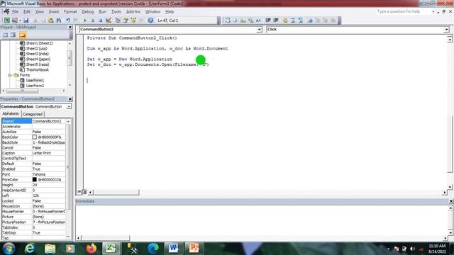Close the Immediate window panel
This screenshot has width=454, height=255.
tap(450, 201)
